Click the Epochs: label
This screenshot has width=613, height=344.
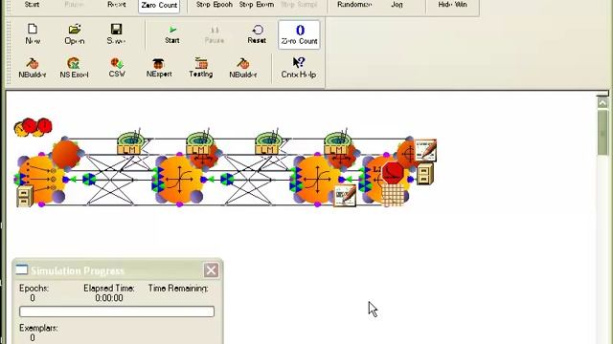coord(34,289)
